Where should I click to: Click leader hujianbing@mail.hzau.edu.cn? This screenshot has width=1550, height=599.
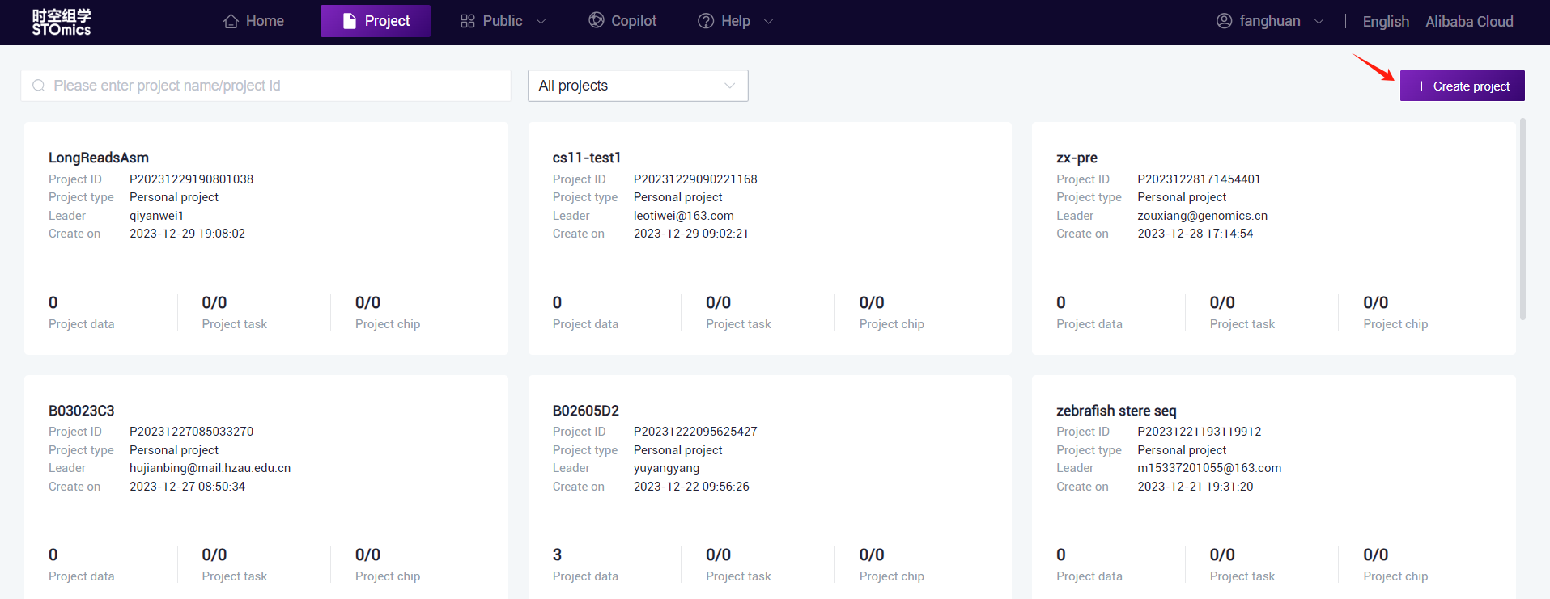[x=210, y=468]
